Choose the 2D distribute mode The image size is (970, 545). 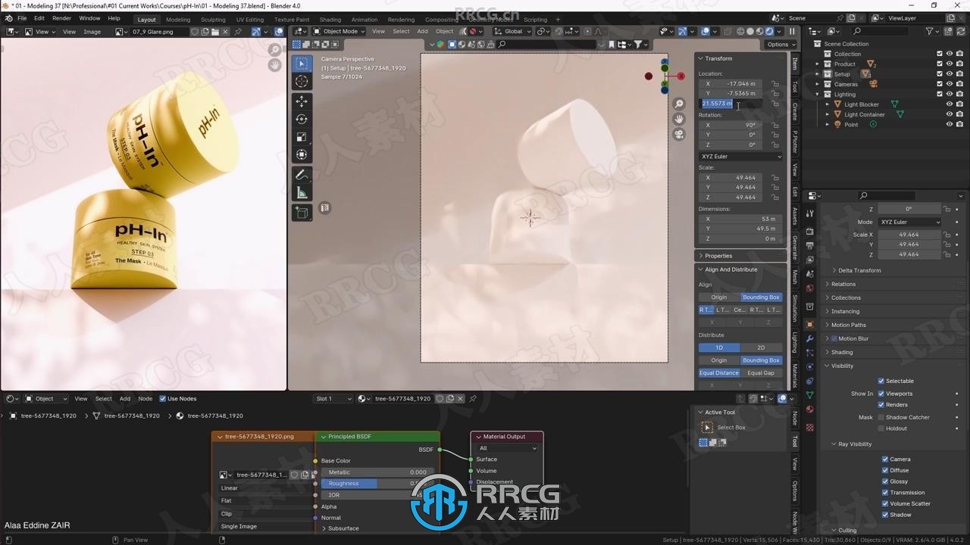[761, 347]
